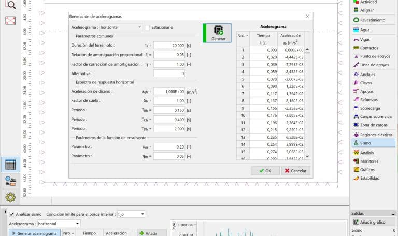Click the Generar accelerogram button
Viewport: 398px width, 236px height.
tap(217, 33)
